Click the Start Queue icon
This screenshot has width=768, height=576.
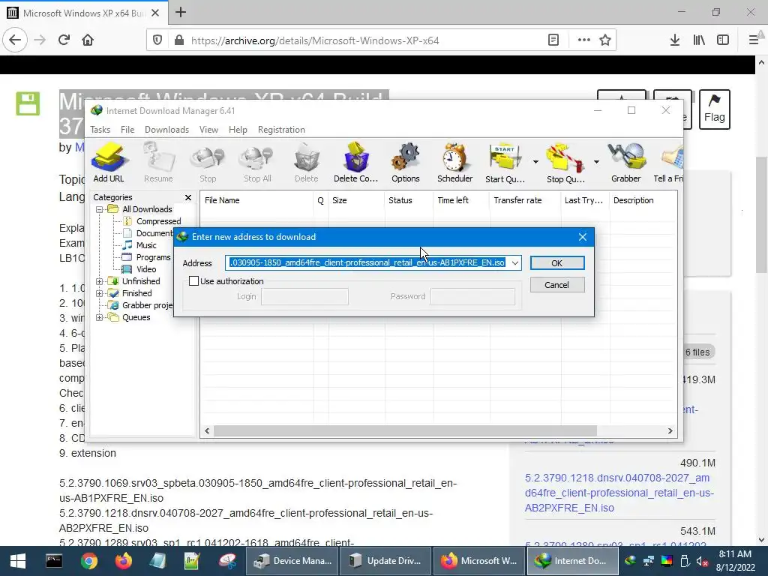505,163
